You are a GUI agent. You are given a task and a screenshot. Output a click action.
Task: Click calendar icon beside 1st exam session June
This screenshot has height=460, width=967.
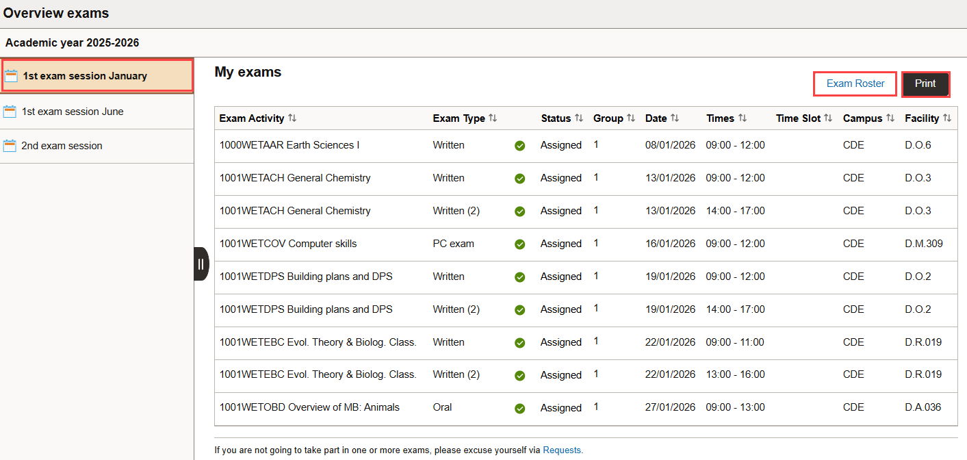[x=10, y=112]
